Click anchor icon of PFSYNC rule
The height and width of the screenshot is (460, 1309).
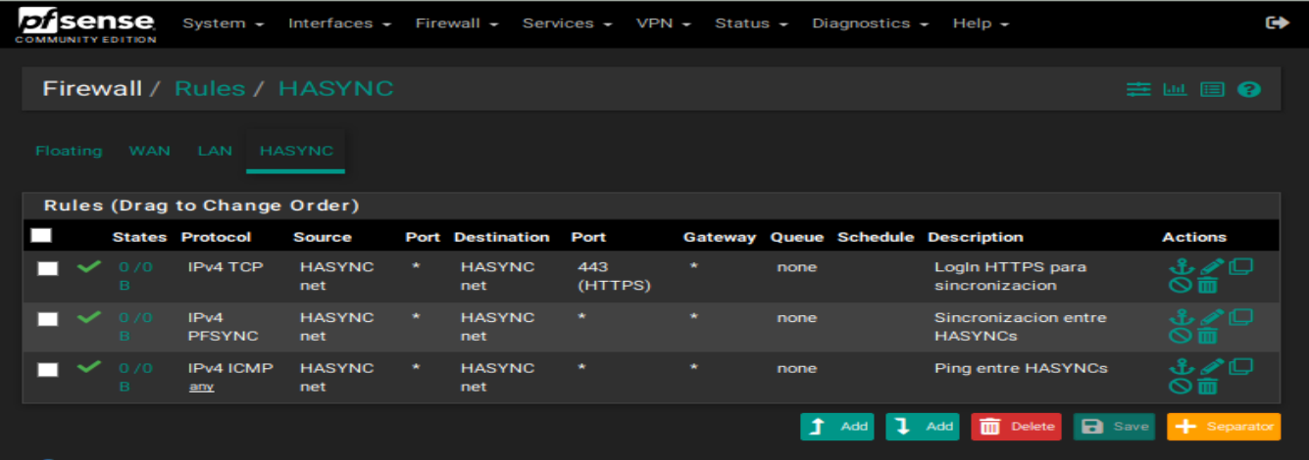(x=1183, y=317)
